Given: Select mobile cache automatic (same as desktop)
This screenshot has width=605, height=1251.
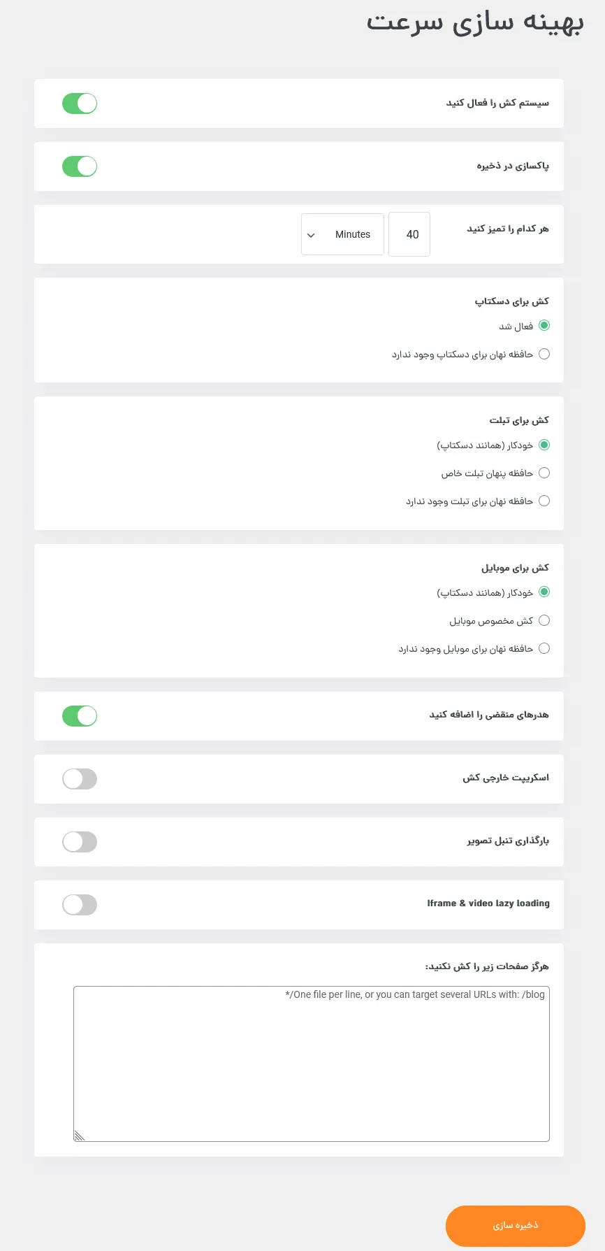Looking at the screenshot, I should point(544,592).
